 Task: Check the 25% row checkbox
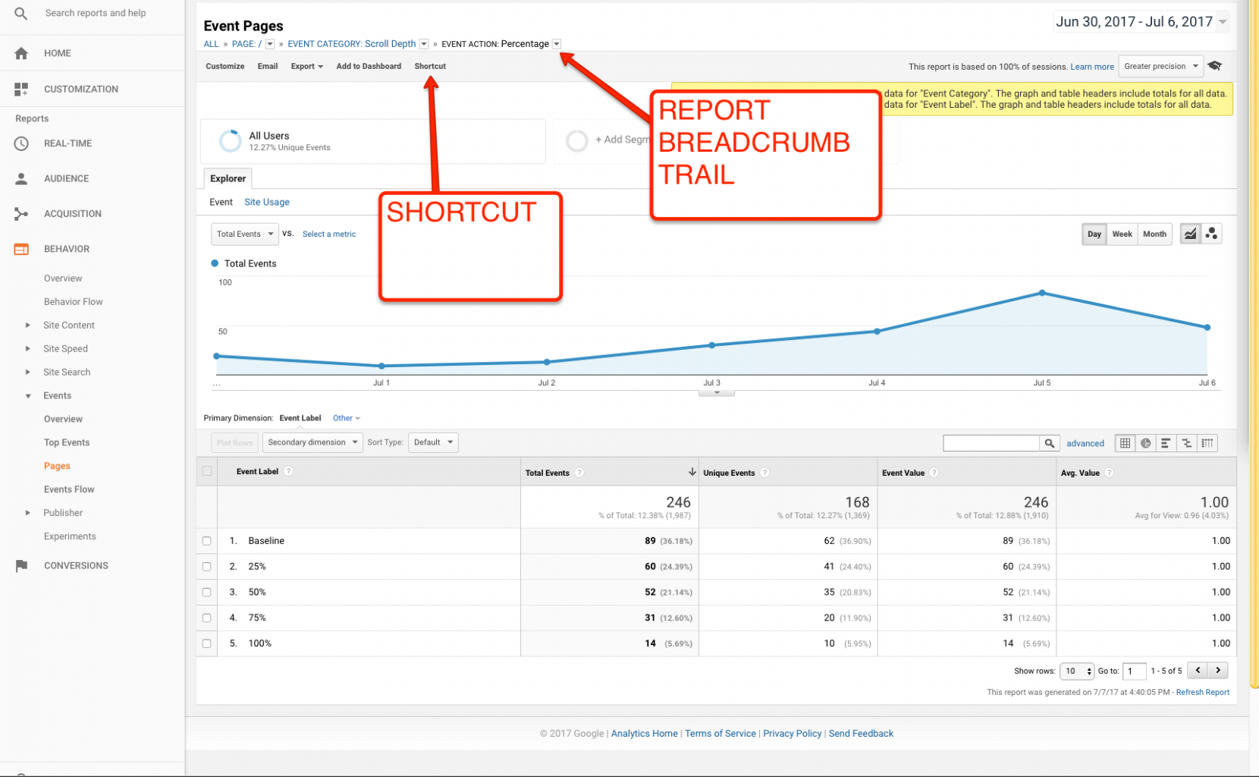tap(207, 567)
